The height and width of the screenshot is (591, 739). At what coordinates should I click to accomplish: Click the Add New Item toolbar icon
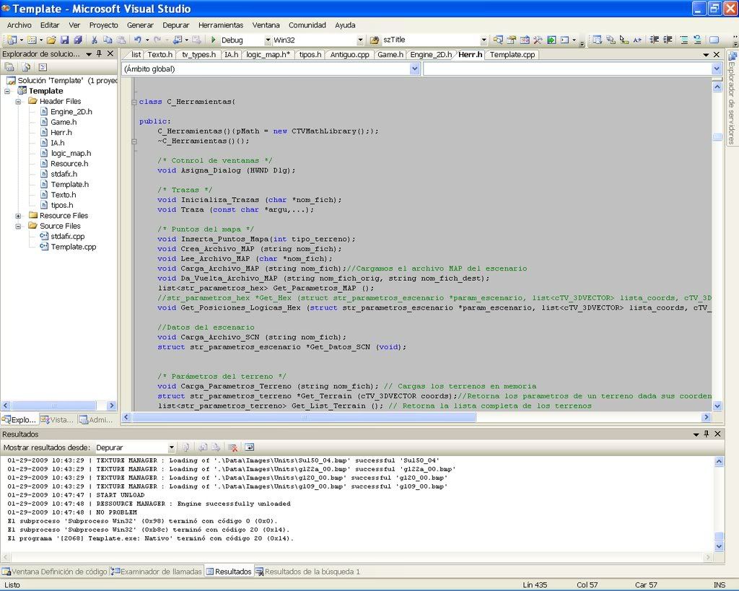(32, 40)
